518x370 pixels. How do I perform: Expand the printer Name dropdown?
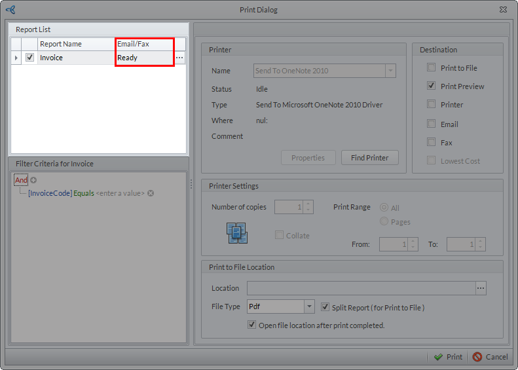click(390, 71)
